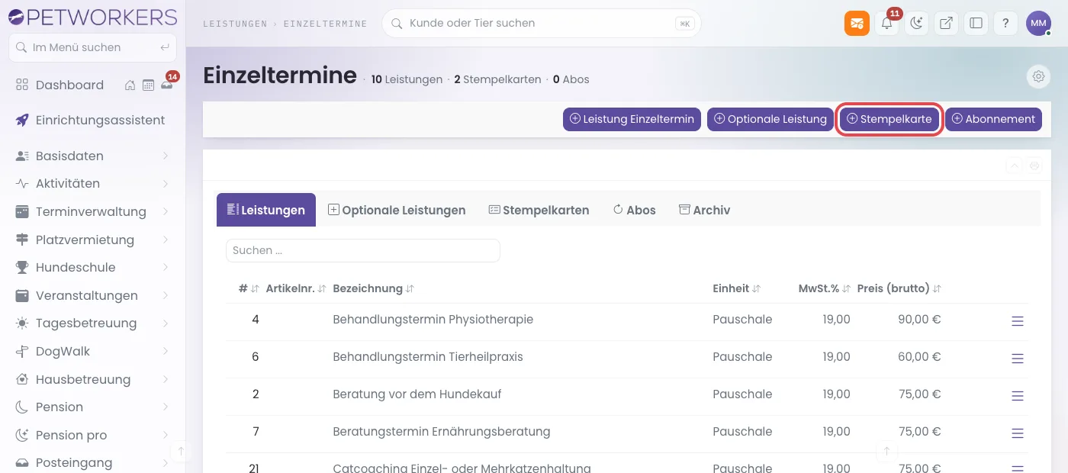Sort table by Artikelnr. column
The height and width of the screenshot is (473, 1068).
click(x=296, y=288)
